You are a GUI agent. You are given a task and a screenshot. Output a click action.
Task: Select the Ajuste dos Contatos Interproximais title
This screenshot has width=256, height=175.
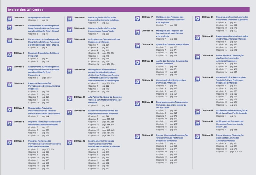coord(172,45)
